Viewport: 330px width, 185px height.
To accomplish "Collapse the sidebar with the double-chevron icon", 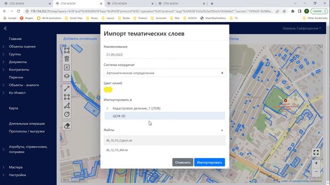I will click(x=5, y=28).
